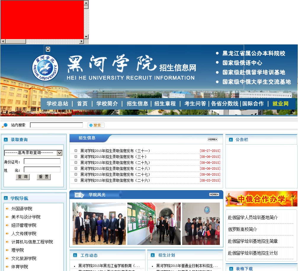Open 俄罗斯高校简介 link

coord(242,229)
